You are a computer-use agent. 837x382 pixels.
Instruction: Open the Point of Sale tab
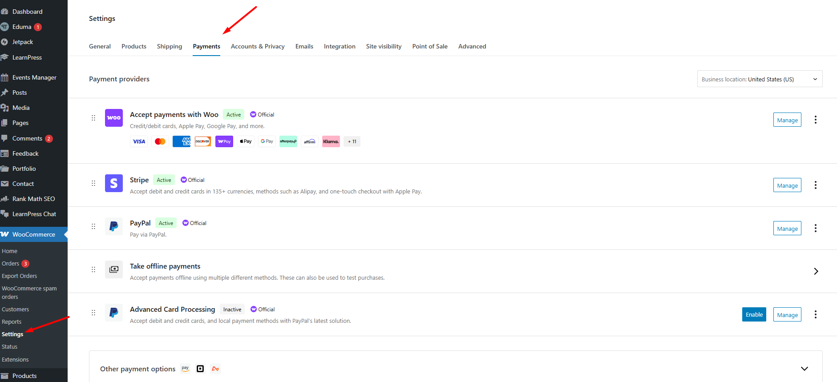pos(430,46)
